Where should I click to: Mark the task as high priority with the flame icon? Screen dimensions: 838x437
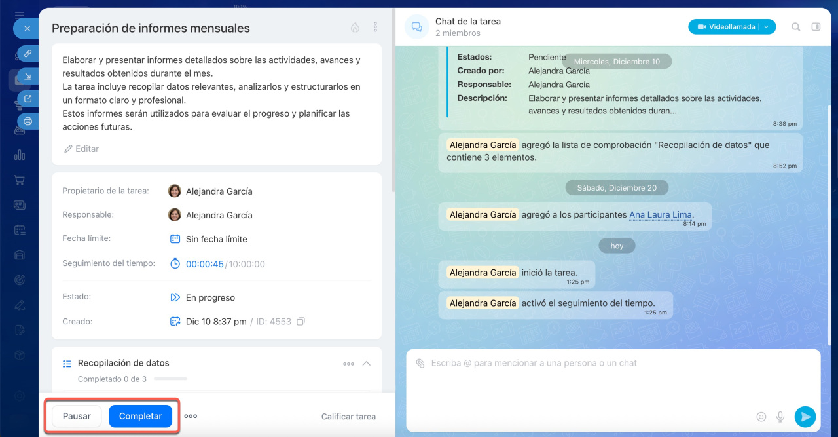point(355,28)
